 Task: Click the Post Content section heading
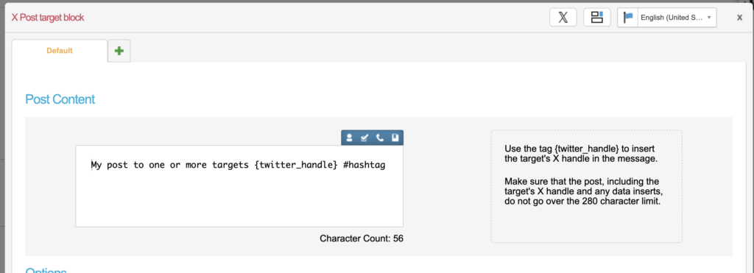pyautogui.click(x=60, y=99)
